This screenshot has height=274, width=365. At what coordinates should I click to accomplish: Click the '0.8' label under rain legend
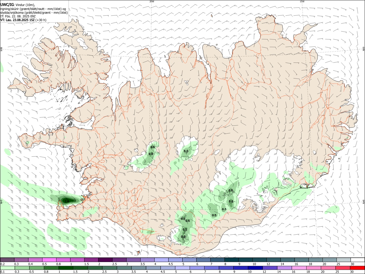46,272
